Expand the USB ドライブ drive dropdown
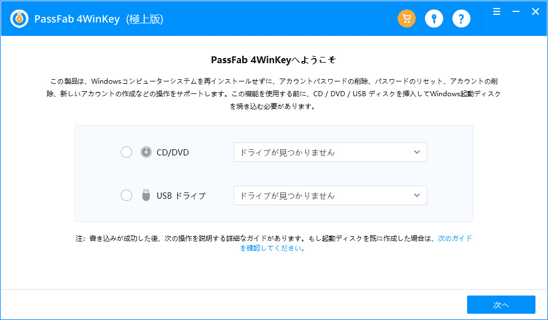This screenshot has width=548, height=320. click(x=330, y=195)
